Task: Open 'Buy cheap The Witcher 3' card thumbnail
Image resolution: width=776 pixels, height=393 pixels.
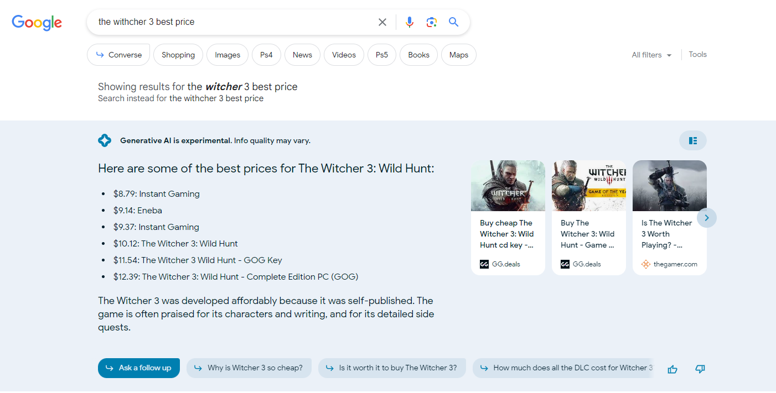Action: coord(508,186)
